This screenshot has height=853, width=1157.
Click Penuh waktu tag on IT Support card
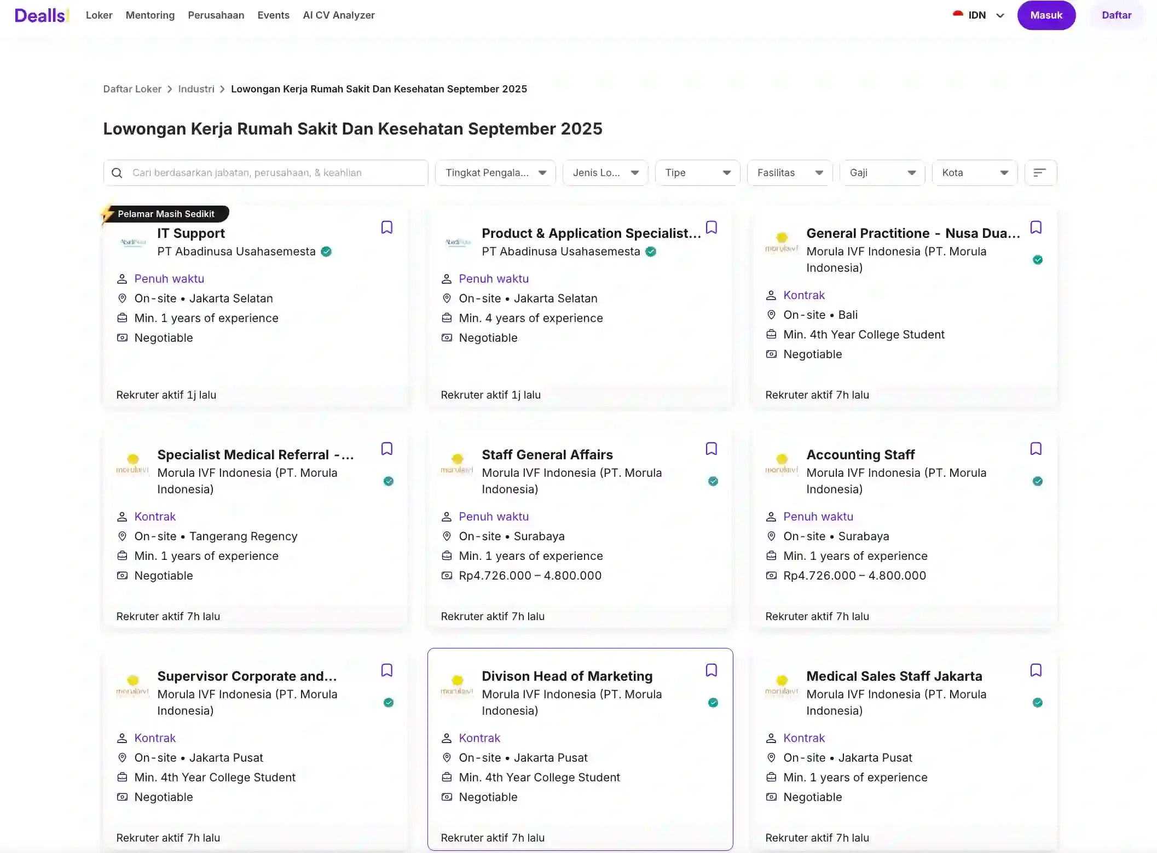(x=169, y=279)
